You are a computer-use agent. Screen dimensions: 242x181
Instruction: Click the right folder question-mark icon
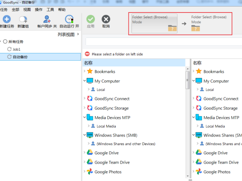196,28
